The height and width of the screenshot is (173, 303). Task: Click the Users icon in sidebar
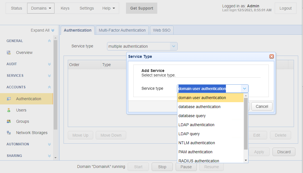(9, 110)
